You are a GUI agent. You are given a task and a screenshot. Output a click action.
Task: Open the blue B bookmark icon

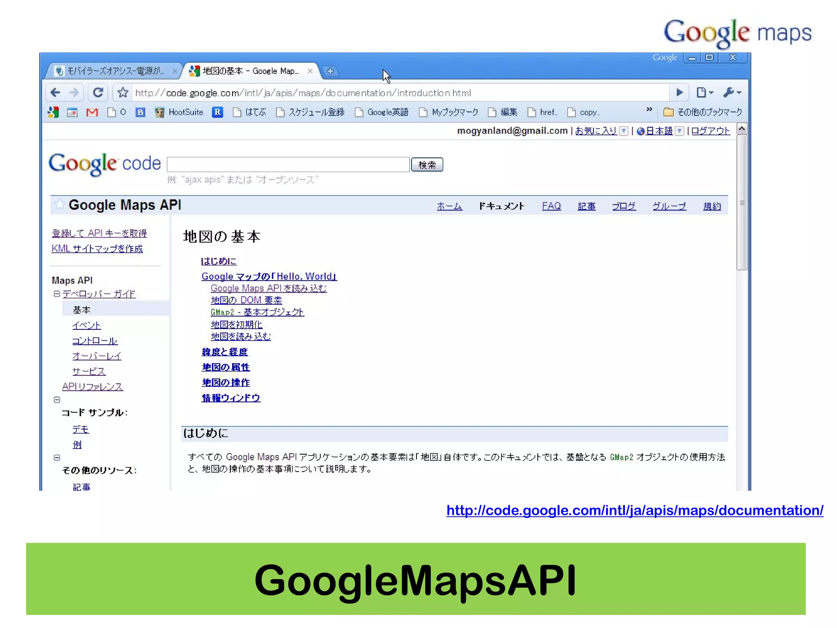(140, 112)
